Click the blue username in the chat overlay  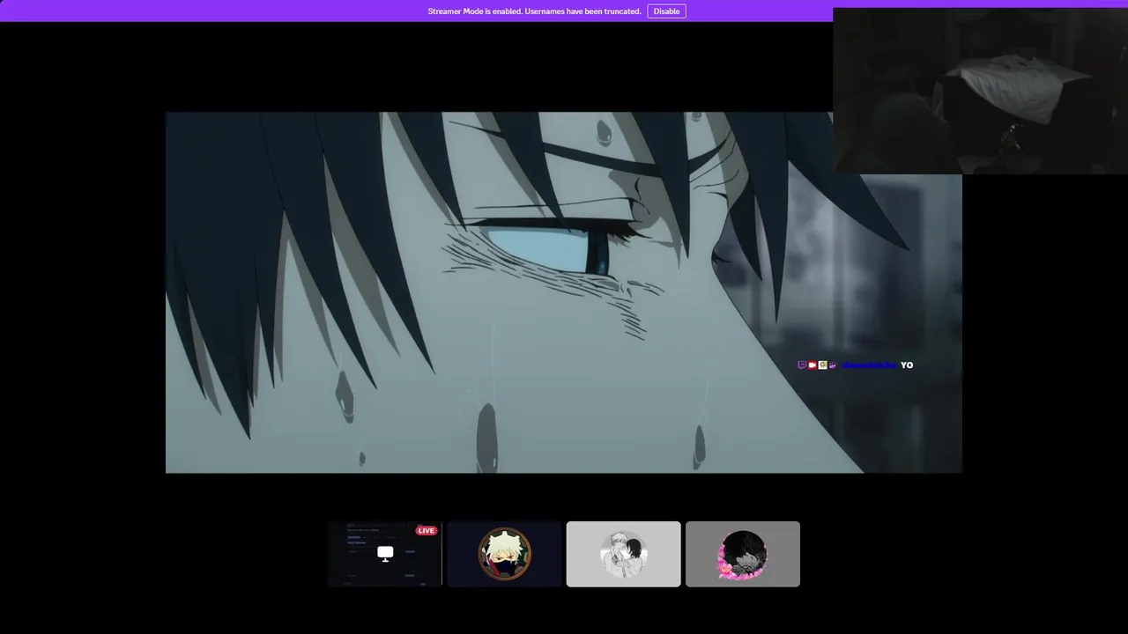tap(870, 365)
